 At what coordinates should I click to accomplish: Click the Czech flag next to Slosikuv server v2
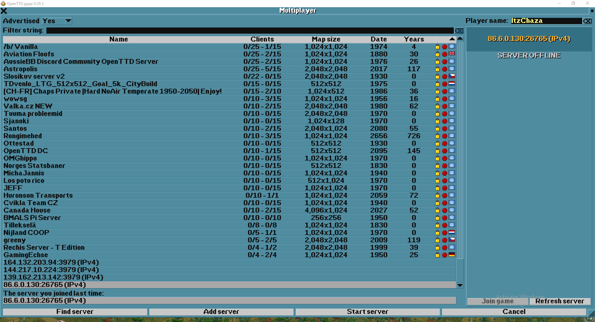click(x=452, y=76)
